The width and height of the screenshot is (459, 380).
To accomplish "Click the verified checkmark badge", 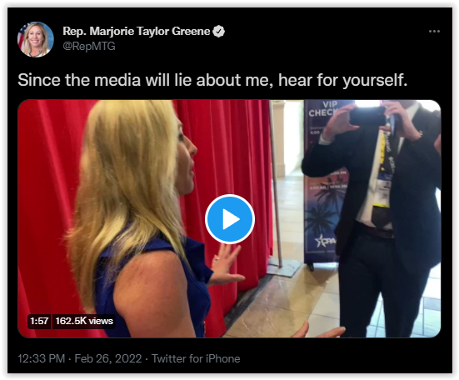I will coord(218,32).
